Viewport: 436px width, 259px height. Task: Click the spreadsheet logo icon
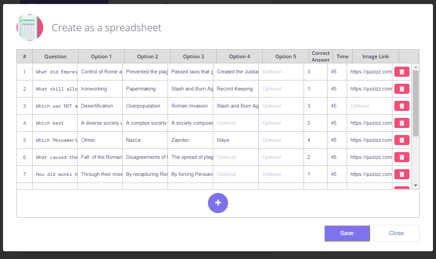point(30,27)
